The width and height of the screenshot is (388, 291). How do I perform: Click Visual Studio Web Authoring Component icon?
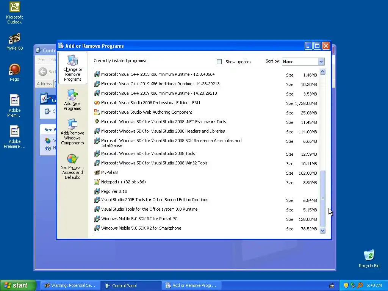click(97, 112)
